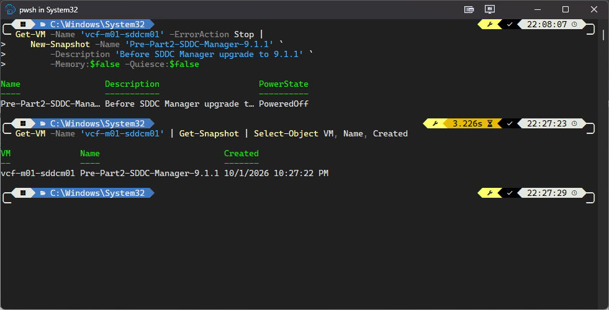This screenshot has height=310, width=609.
Task: Click the 'Stop' value after -ErrorAction
Action: tap(244, 35)
